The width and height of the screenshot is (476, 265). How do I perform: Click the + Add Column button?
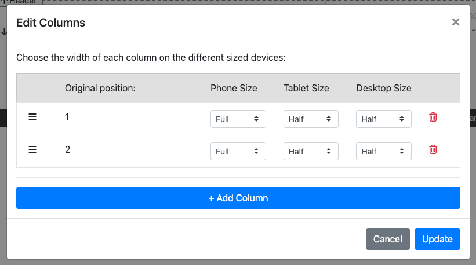[238, 198]
